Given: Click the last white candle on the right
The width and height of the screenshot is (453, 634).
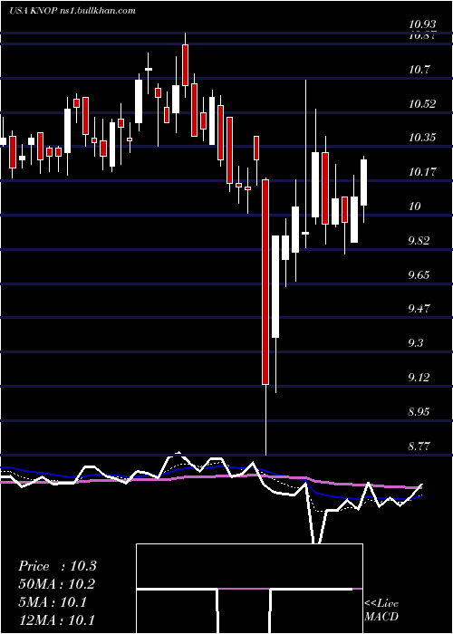Looking at the screenshot, I should click(363, 182).
